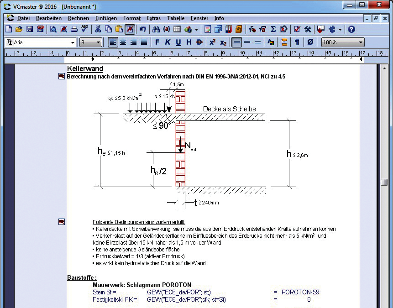Open the Fenster menu
This screenshot has height=308, width=393.
(x=199, y=18)
